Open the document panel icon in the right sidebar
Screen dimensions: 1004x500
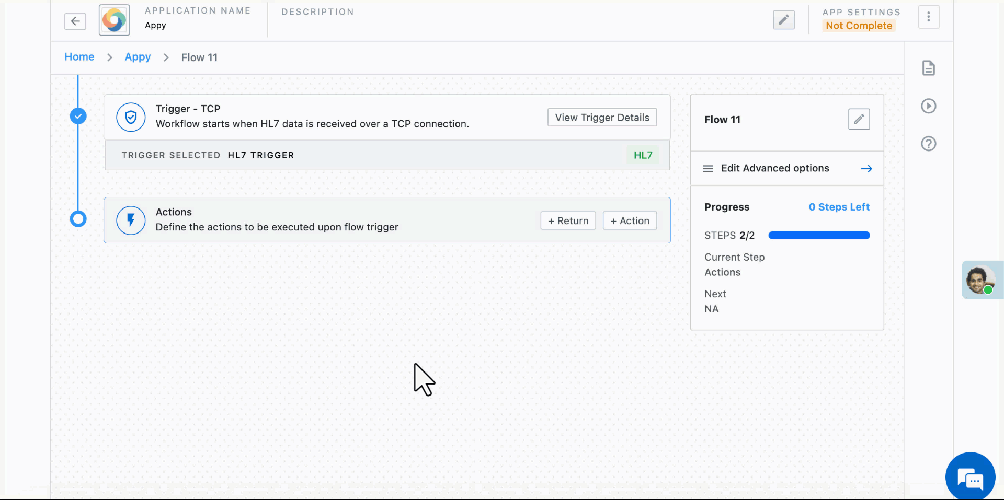tap(929, 68)
